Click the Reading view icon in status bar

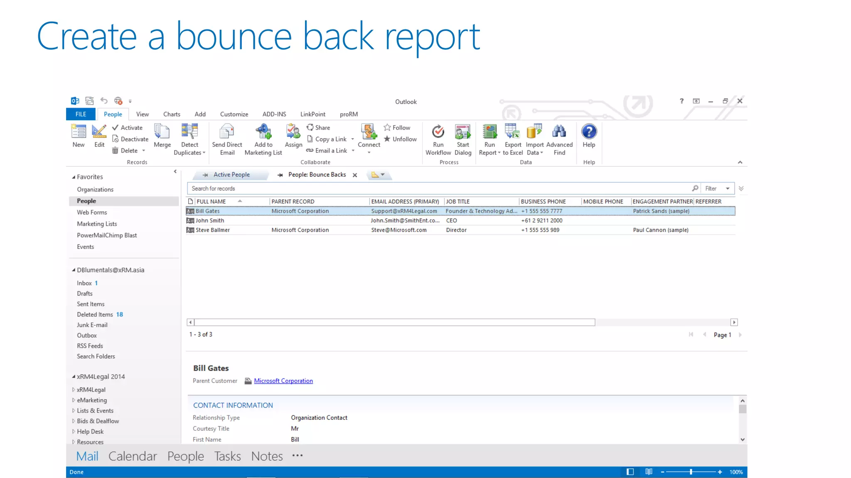pyautogui.click(x=649, y=472)
